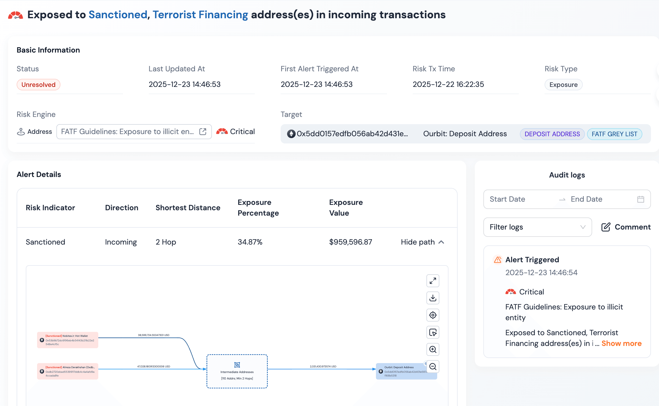
Task: Click the Terrorist Financing link in heading
Action: pyautogui.click(x=200, y=15)
